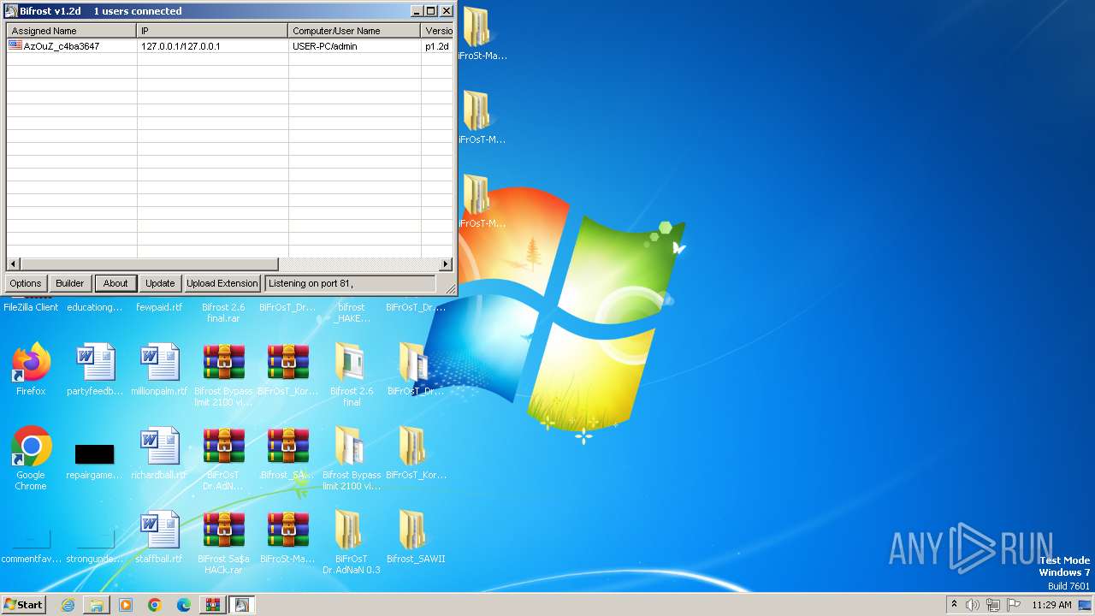Open Microsoft Edge from the taskbar
The height and width of the screenshot is (616, 1095).
click(x=184, y=605)
